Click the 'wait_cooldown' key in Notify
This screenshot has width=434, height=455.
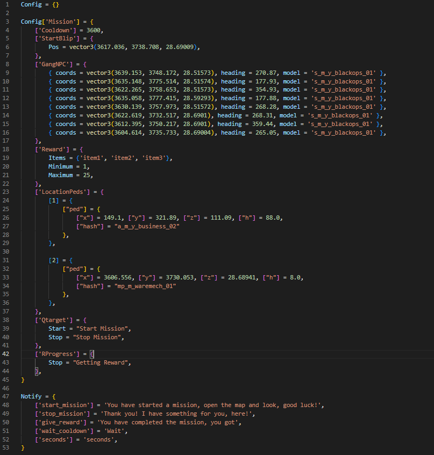(x=63, y=431)
